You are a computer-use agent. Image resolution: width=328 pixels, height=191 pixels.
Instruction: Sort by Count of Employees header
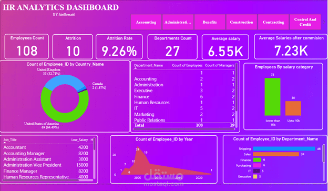[x=187, y=66]
